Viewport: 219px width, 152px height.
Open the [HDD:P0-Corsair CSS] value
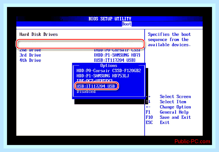[117, 50]
